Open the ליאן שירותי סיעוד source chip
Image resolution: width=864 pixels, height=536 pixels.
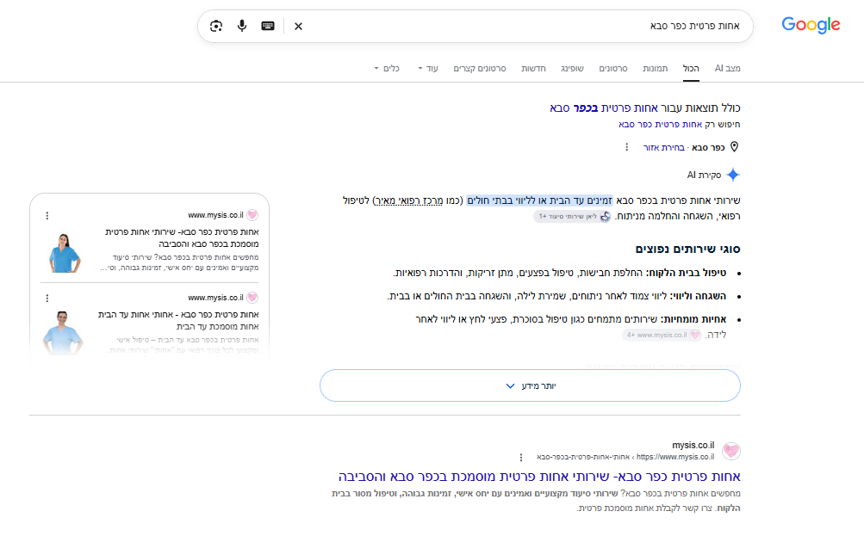coord(572,216)
